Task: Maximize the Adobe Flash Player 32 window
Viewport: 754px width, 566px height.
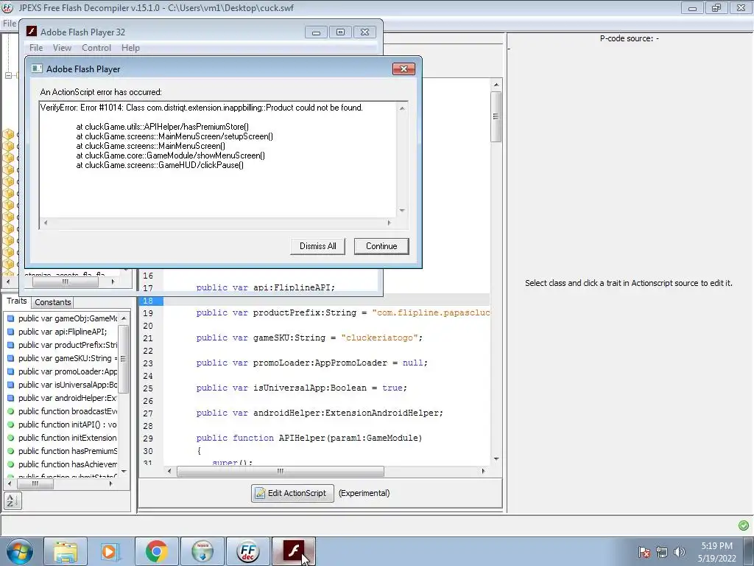Action: pos(340,32)
